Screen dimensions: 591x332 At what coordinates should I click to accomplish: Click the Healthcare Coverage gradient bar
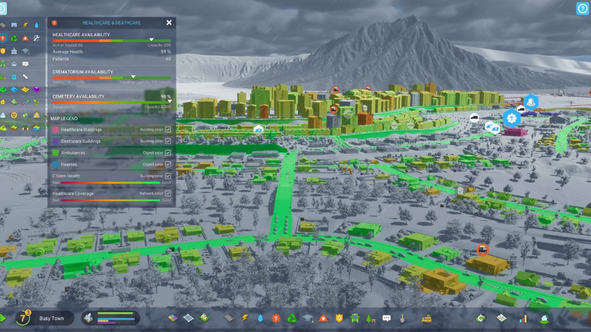click(x=111, y=200)
